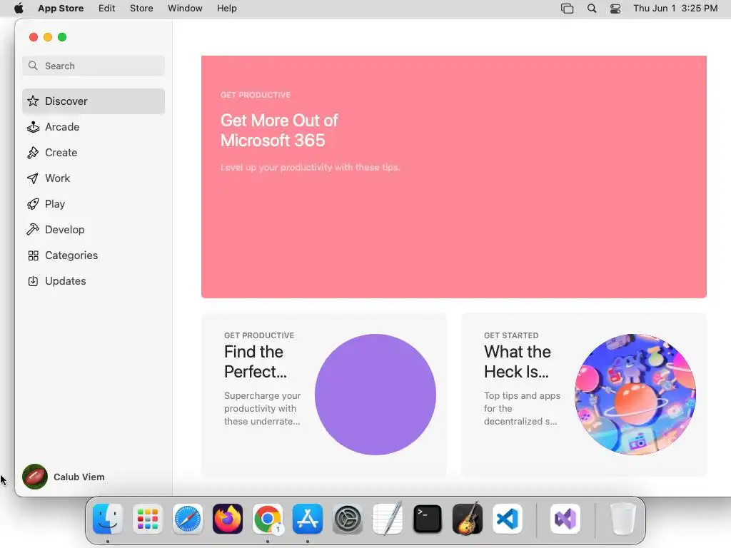The width and height of the screenshot is (731, 548).
Task: Open the Trash in the Dock
Action: (623, 519)
